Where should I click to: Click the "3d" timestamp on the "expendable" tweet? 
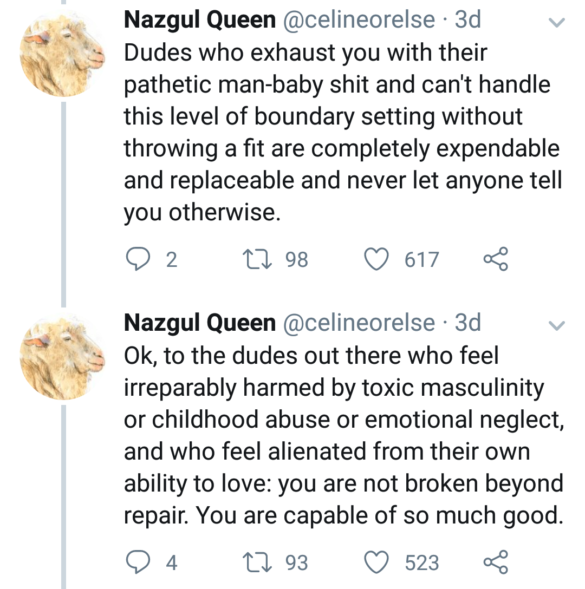coord(468,21)
